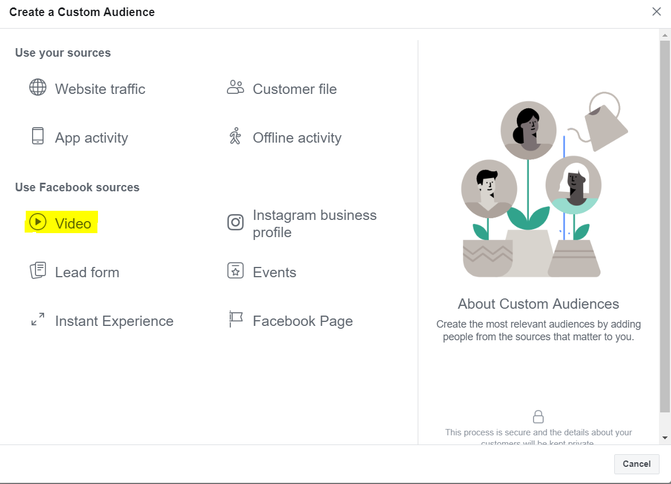Viewport: 671px width, 484px height.
Task: Click the Website traffic globe icon
Action: click(x=38, y=88)
